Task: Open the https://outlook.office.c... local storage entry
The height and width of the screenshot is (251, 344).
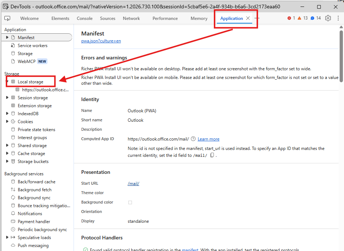Action: pyautogui.click(x=45, y=90)
